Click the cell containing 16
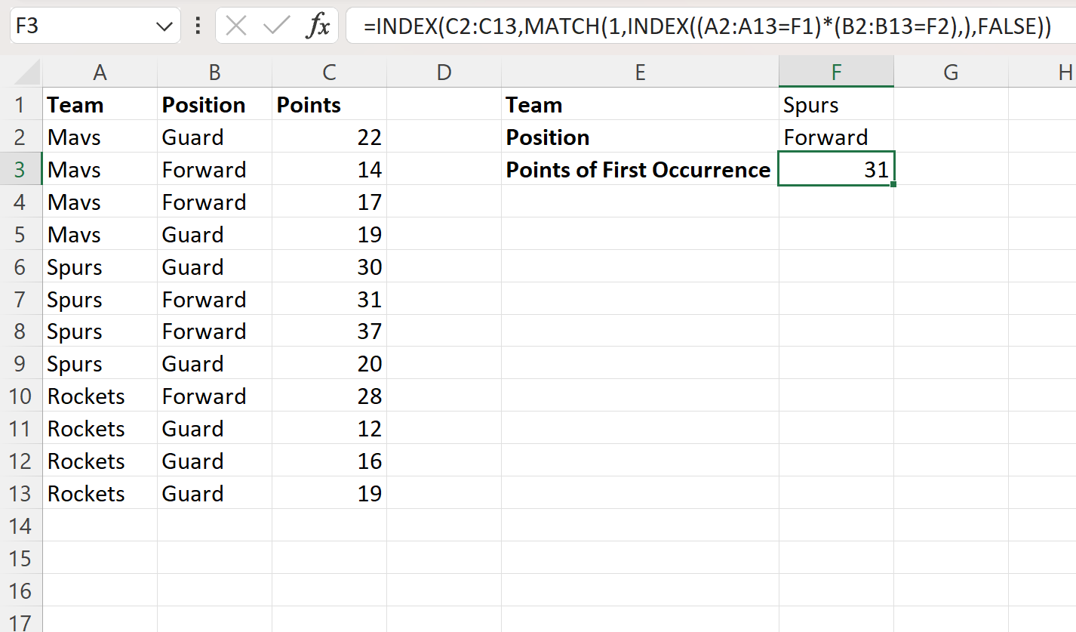 click(x=329, y=461)
